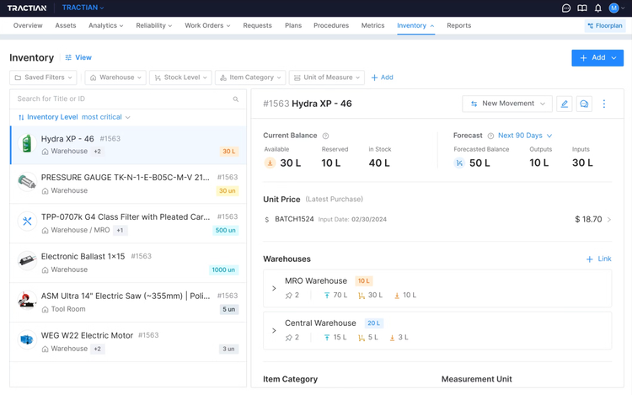This screenshot has width=632, height=395.
Task: Open the Unit of Measure filter dropdown
Action: point(327,77)
